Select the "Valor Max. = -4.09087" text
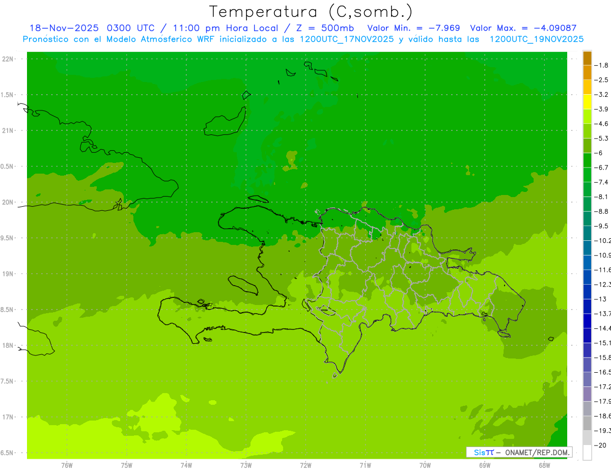 click(523, 28)
